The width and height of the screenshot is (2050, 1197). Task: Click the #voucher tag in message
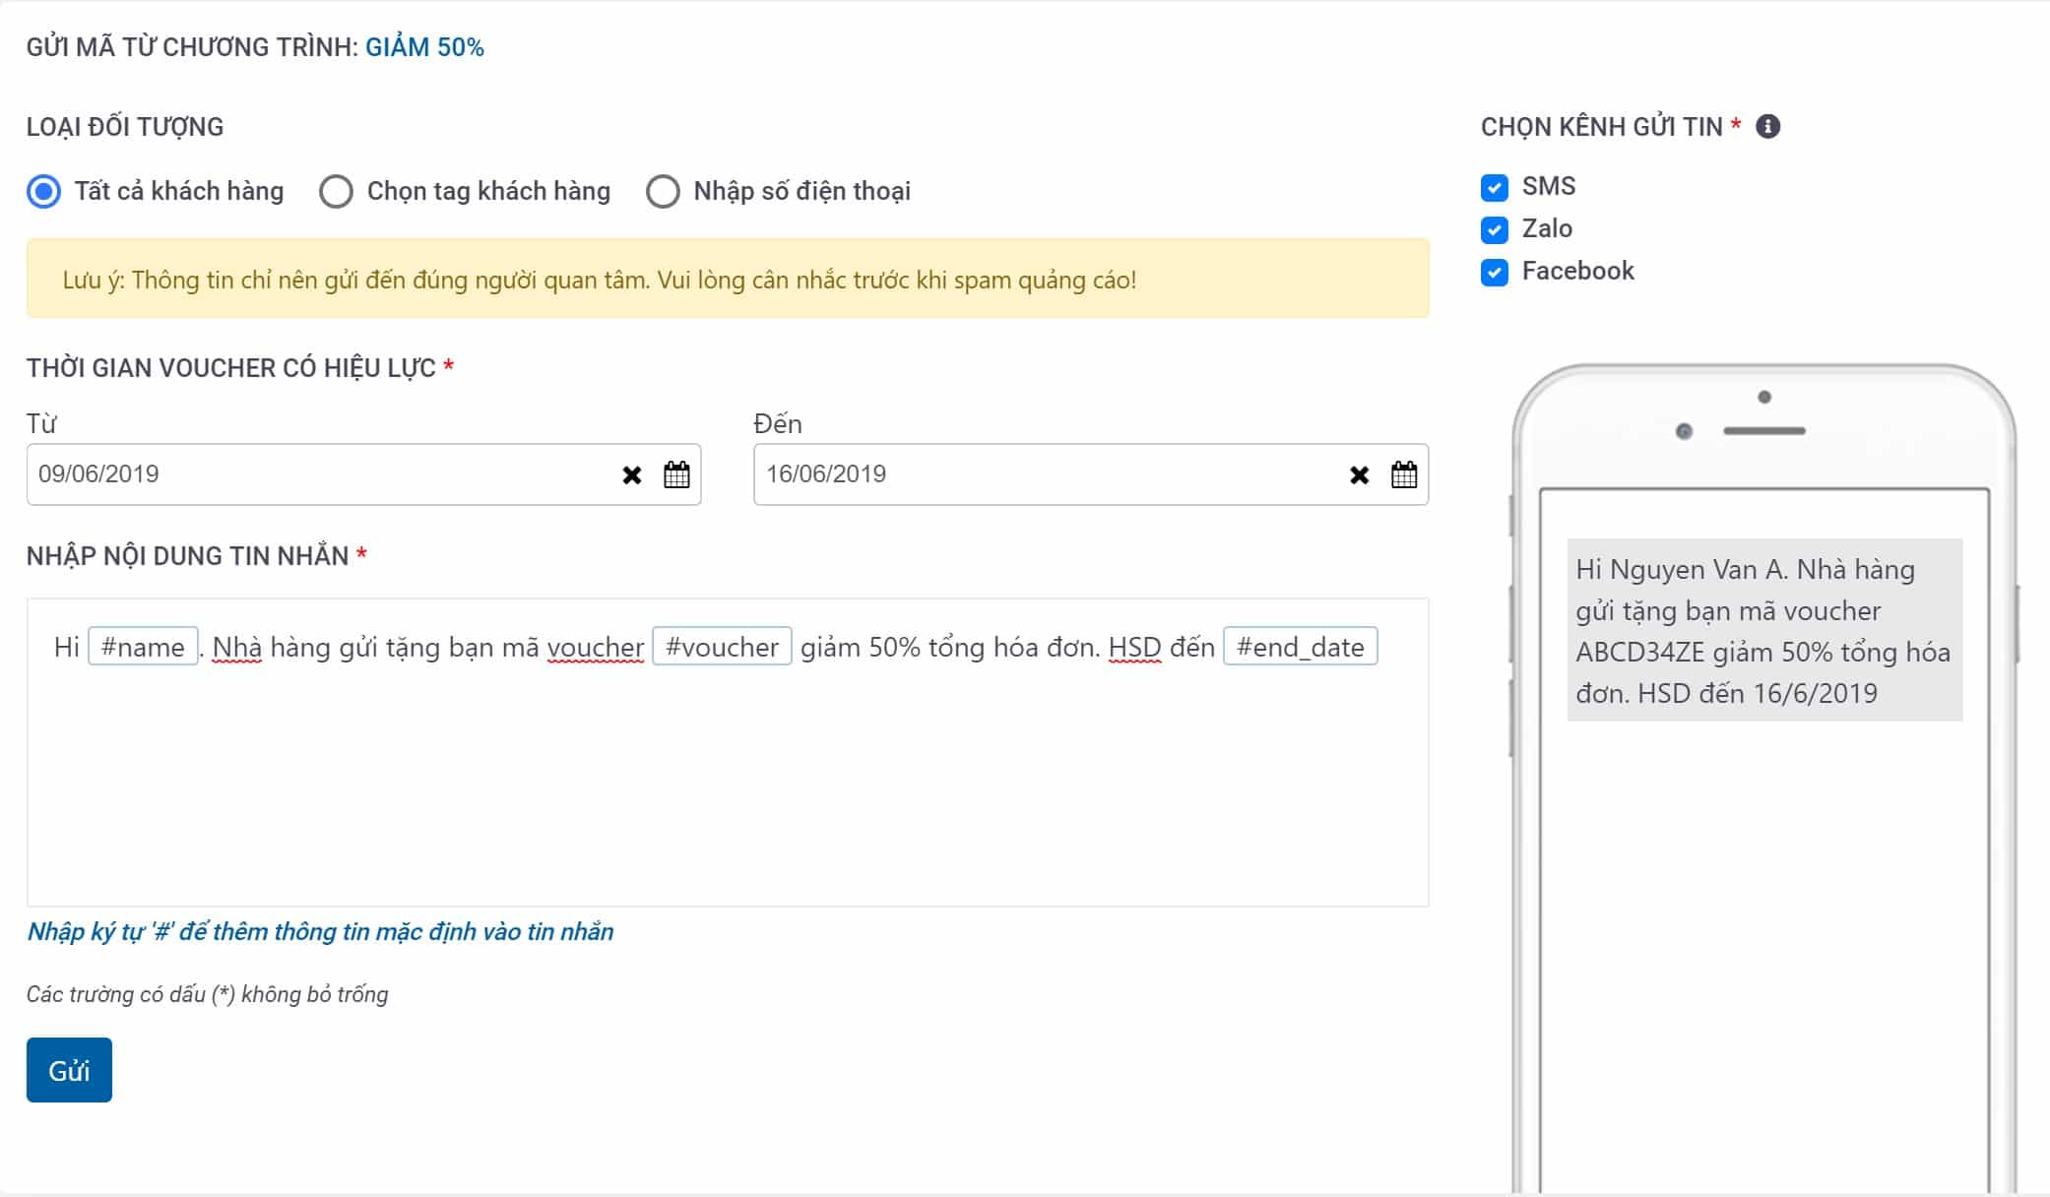click(x=722, y=647)
